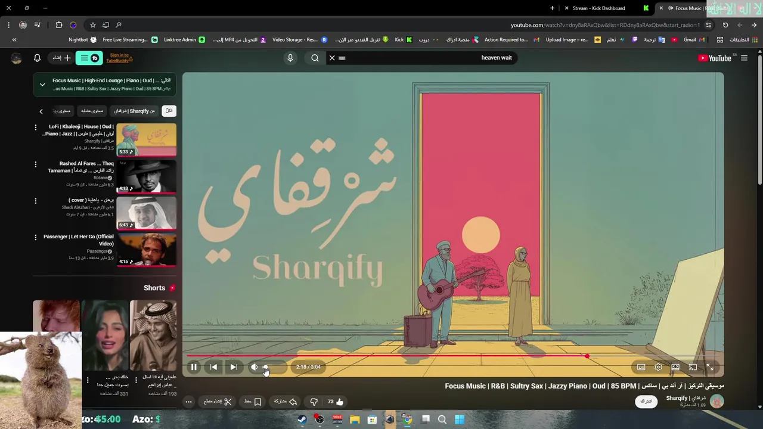Viewport: 763px width, 429px height.
Task: Share the video with the arrow button
Action: [286, 402]
